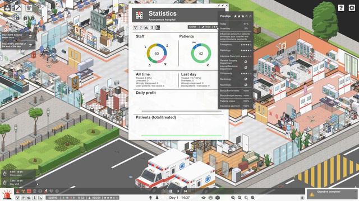Open statistics chart icon in bottom bar
The width and height of the screenshot is (359, 201).
point(40,198)
